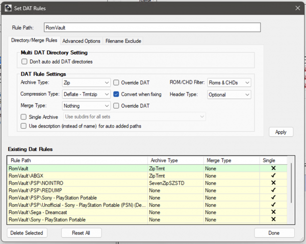Image resolution: width=306 pixels, height=244 pixels.
Task: Click the Single column header
Action: click(x=273, y=160)
